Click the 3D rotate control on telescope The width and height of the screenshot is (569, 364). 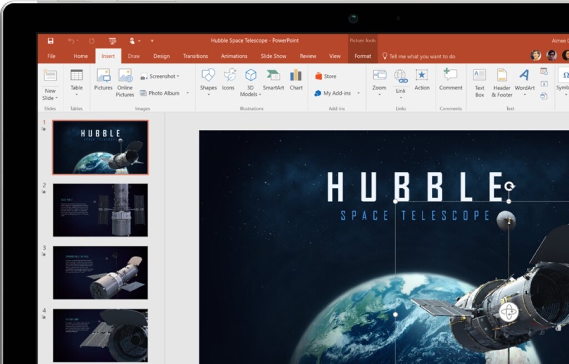[509, 311]
